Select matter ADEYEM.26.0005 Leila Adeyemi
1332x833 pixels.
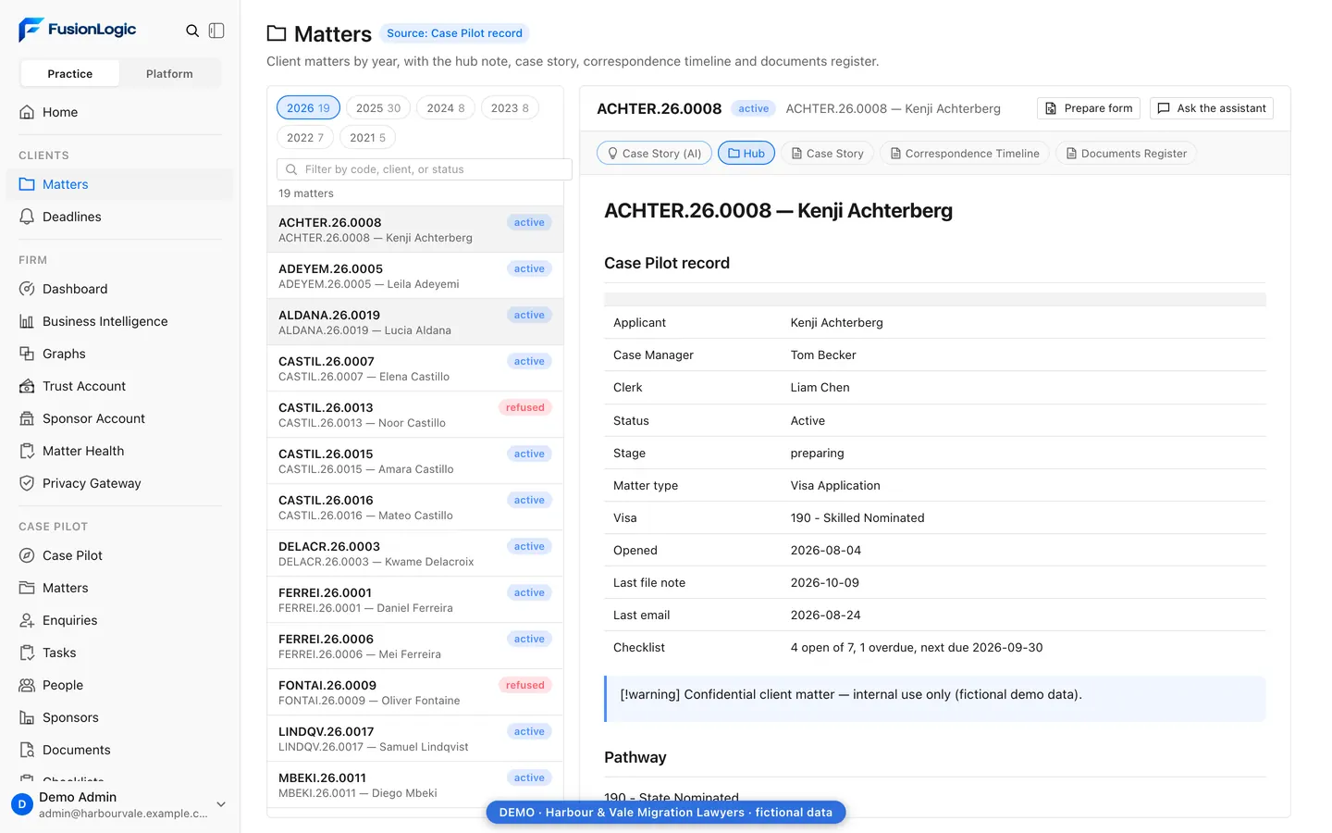[415, 276]
